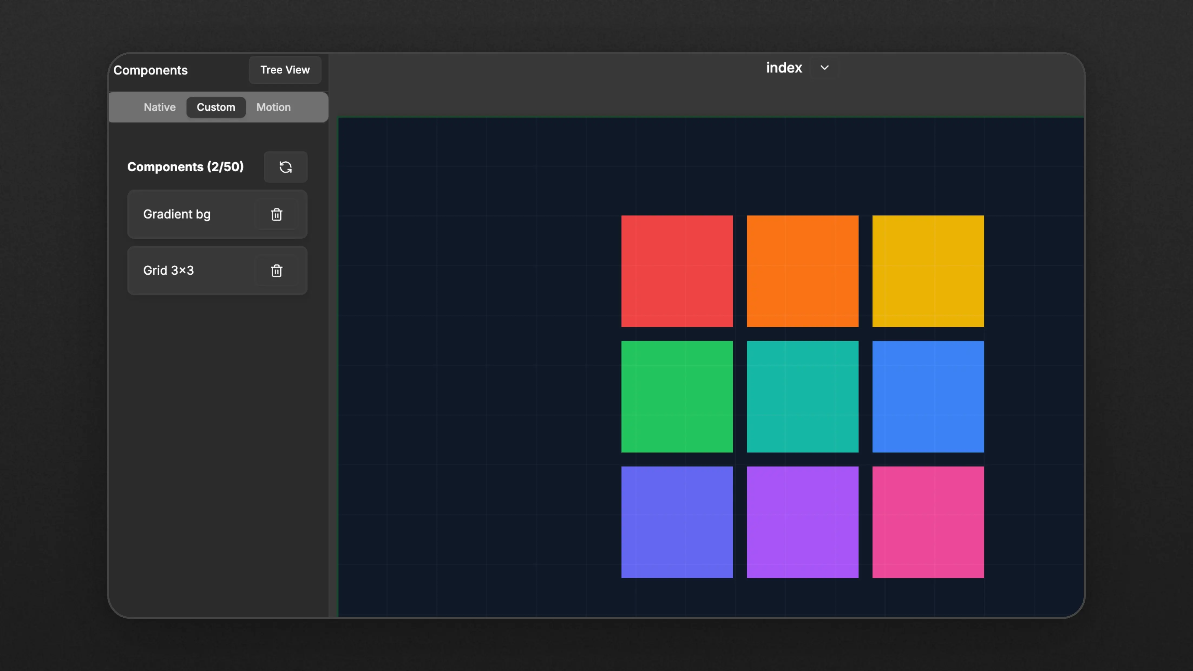Click the refresh components icon
The width and height of the screenshot is (1193, 671).
[x=285, y=167]
